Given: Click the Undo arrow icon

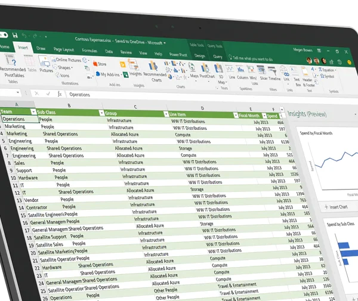Looking at the screenshot, I should click(24, 36).
